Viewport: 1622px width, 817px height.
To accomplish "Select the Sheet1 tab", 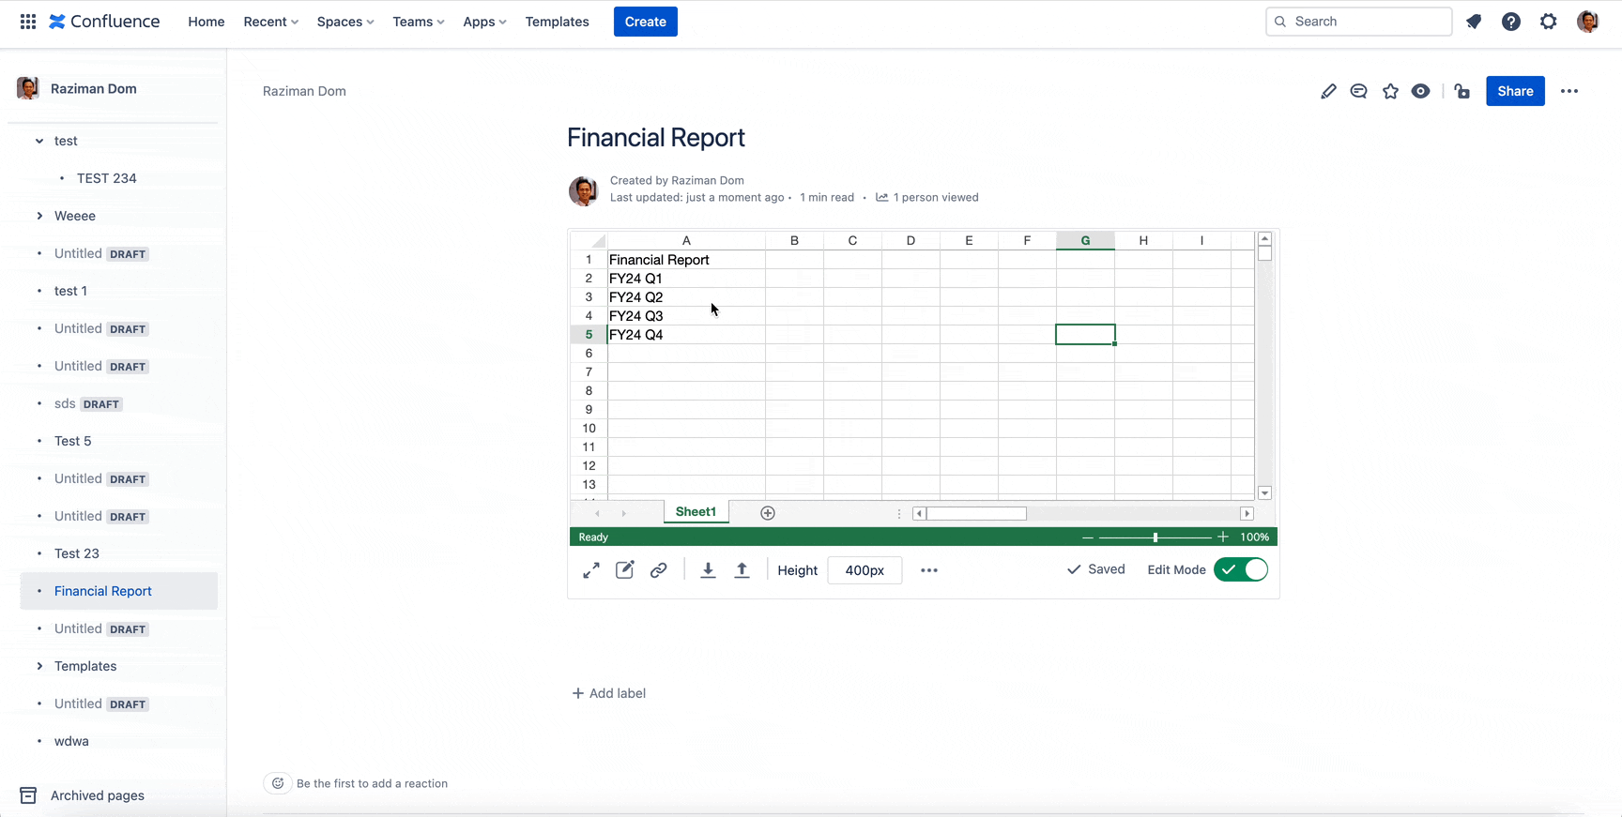I will 696,512.
